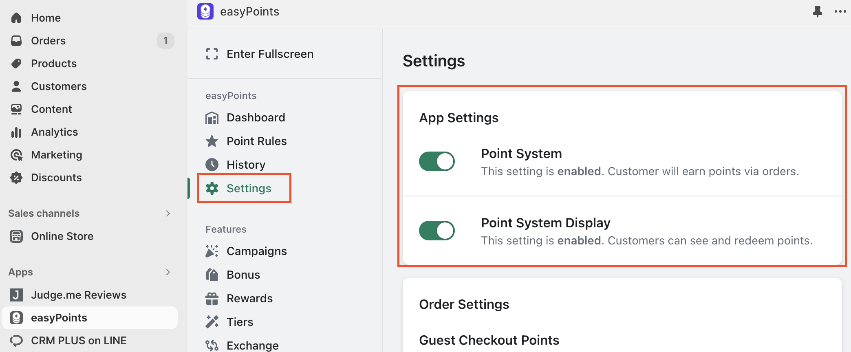Open Judge.me Reviews app
851x352 pixels.
click(78, 295)
